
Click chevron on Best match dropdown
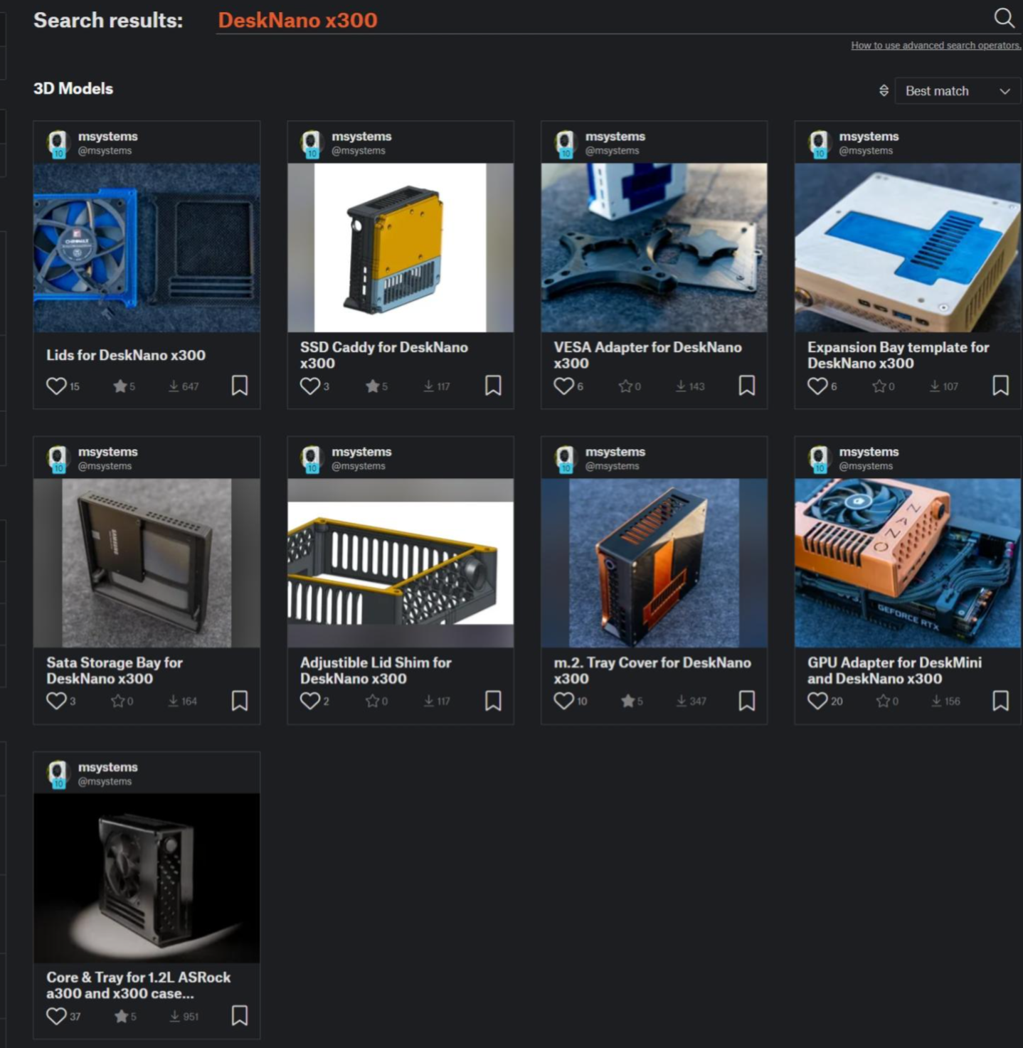pyautogui.click(x=1005, y=91)
